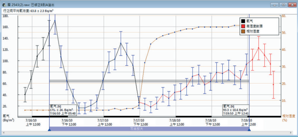This screenshot has width=298, height=137.
Task: Click the 氡气 (Bq/m³) left axis label
Action: point(7,118)
